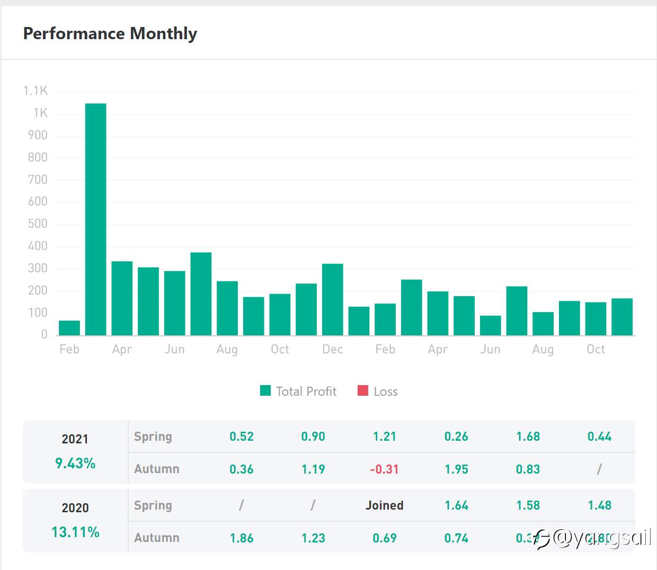This screenshot has width=657, height=570.
Task: Click the Autumn row label for 2021
Action: (157, 469)
